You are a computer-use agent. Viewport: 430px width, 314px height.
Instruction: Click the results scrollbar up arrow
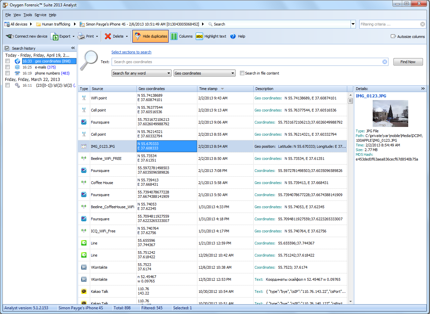point(350,95)
